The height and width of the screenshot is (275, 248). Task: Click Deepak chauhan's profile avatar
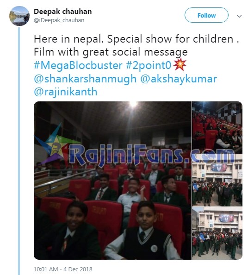click(x=19, y=16)
